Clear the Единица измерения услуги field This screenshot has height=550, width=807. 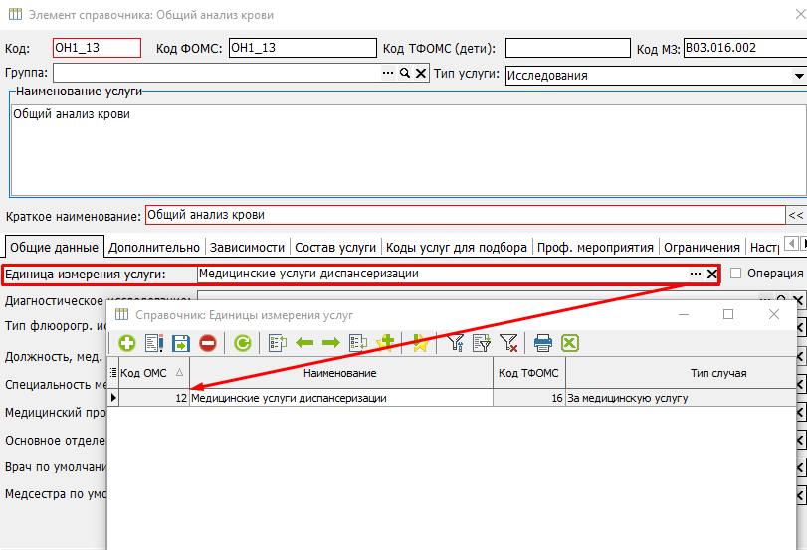point(712,275)
